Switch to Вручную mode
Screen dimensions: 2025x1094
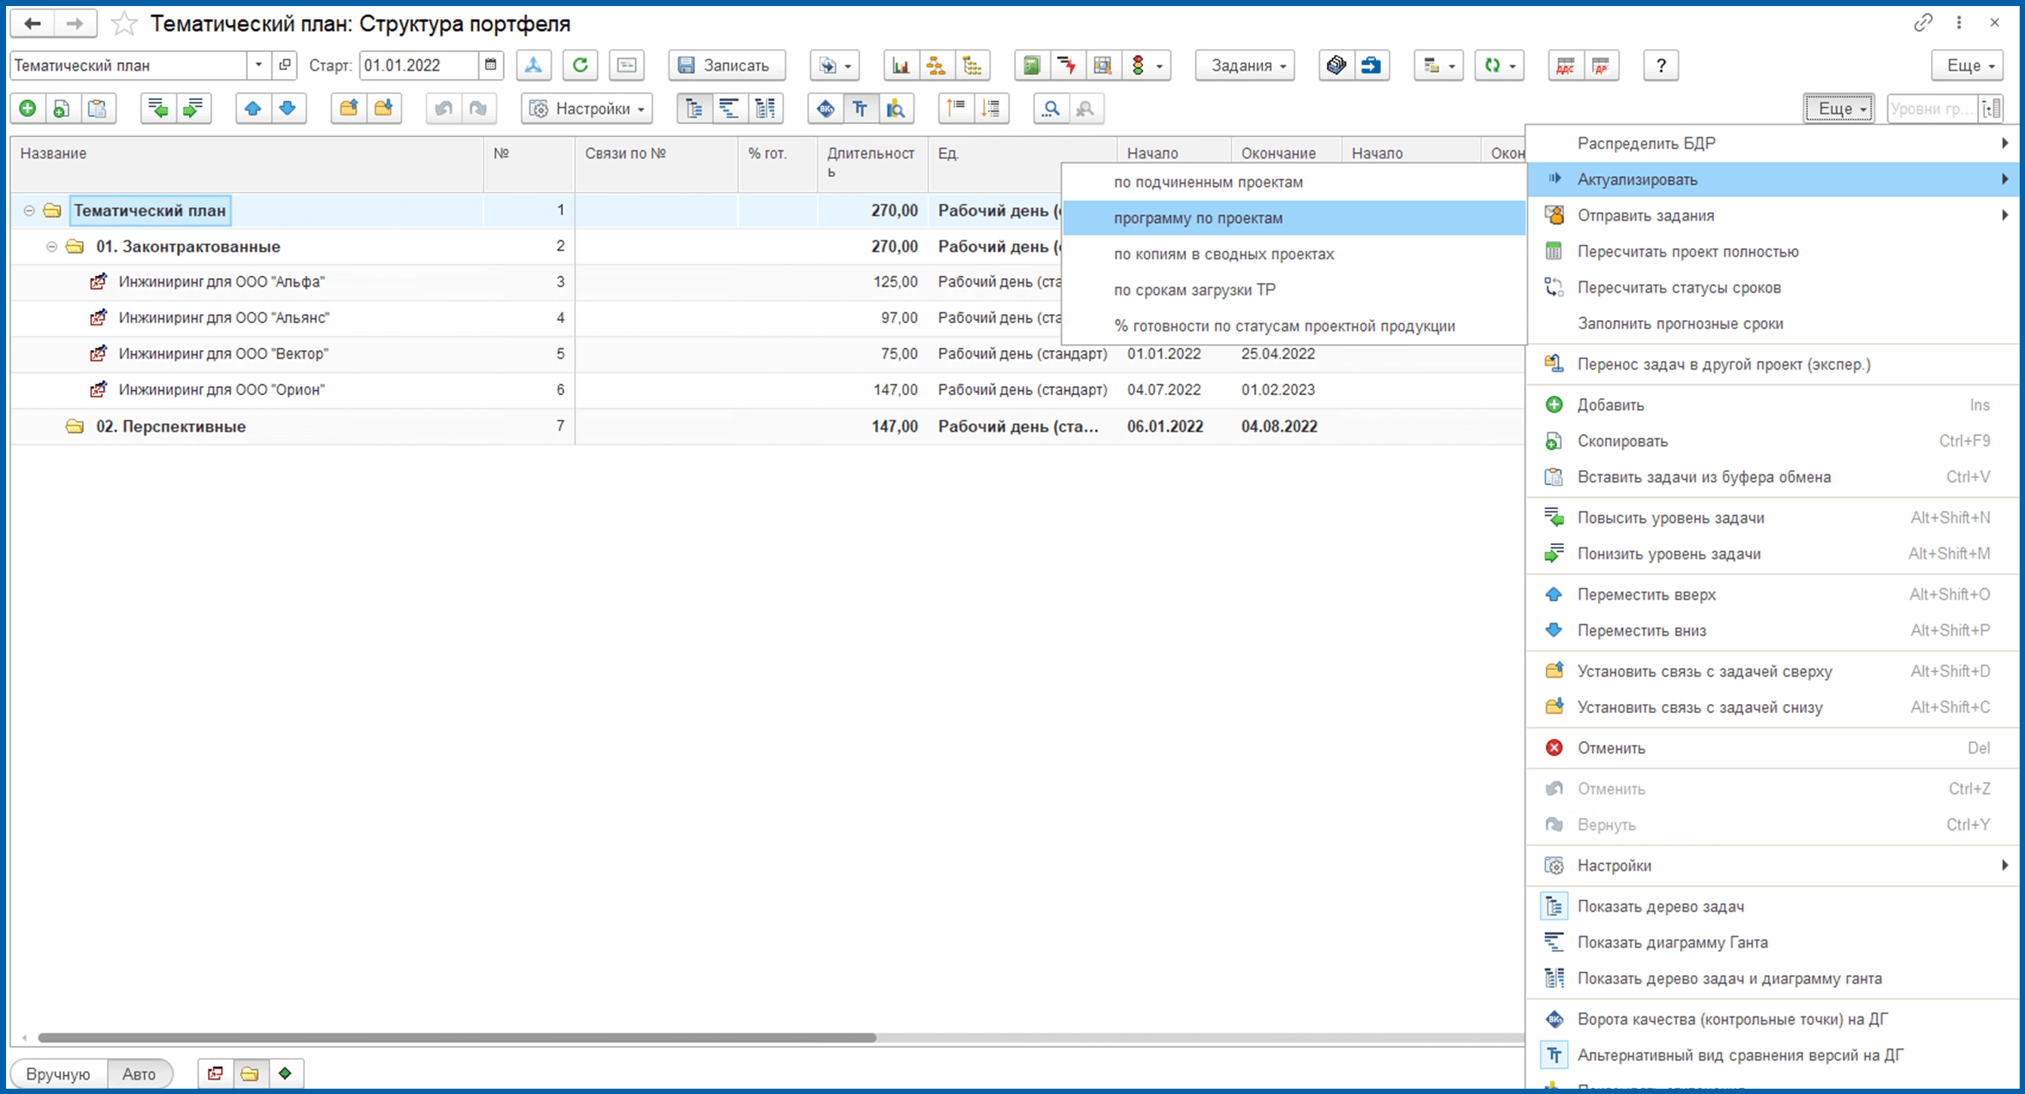(x=58, y=1074)
